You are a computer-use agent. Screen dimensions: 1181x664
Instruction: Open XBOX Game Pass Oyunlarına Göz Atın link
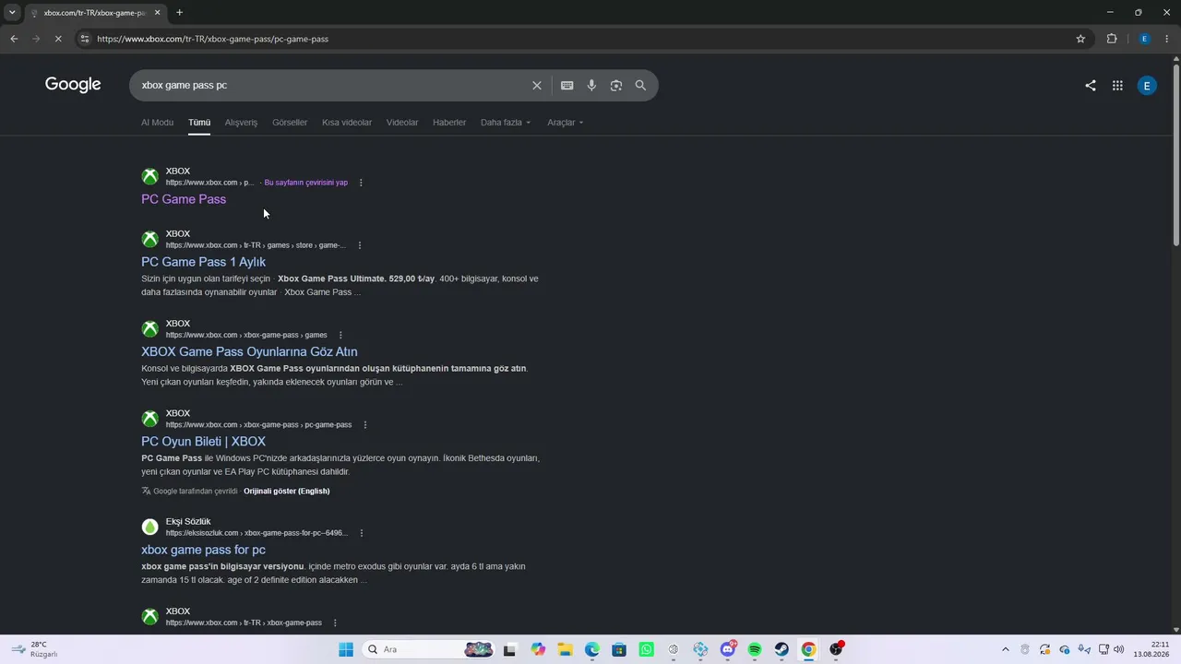pos(249,351)
